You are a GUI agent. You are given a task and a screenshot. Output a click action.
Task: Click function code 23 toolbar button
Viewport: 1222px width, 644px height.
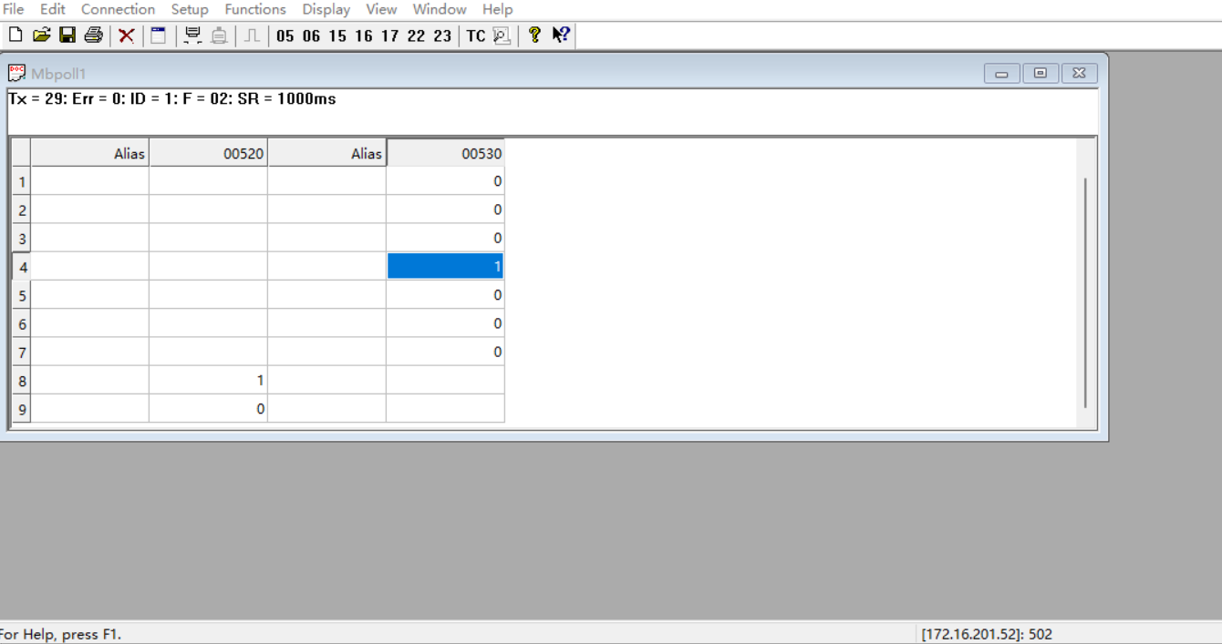[x=442, y=36]
